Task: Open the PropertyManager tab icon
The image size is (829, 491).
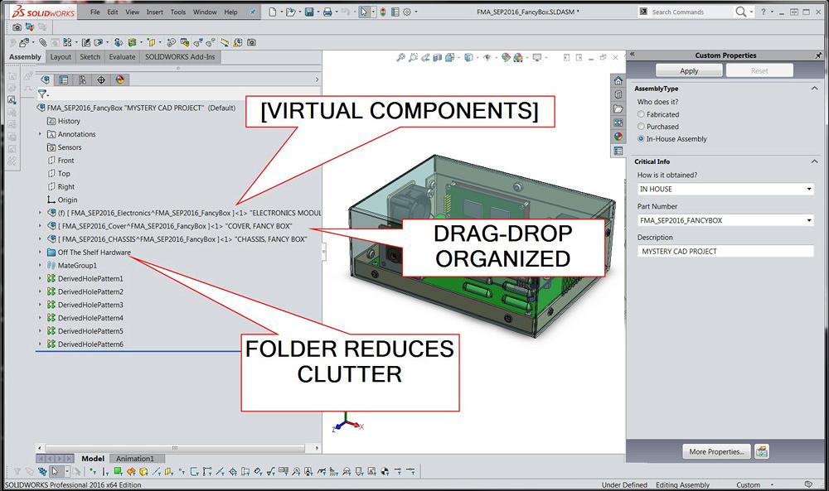Action: pos(64,79)
